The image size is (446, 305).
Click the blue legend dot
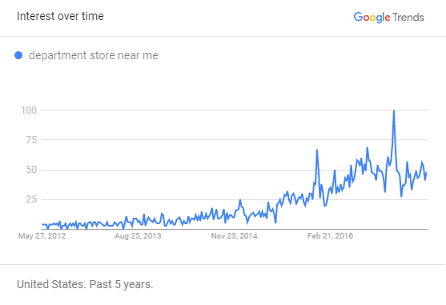click(18, 55)
